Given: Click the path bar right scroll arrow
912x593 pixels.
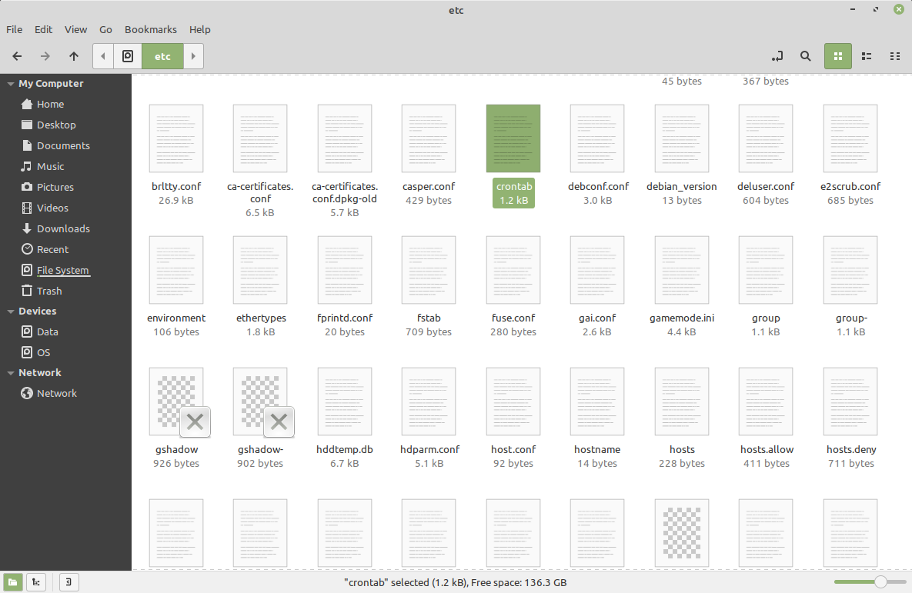Looking at the screenshot, I should (x=194, y=56).
